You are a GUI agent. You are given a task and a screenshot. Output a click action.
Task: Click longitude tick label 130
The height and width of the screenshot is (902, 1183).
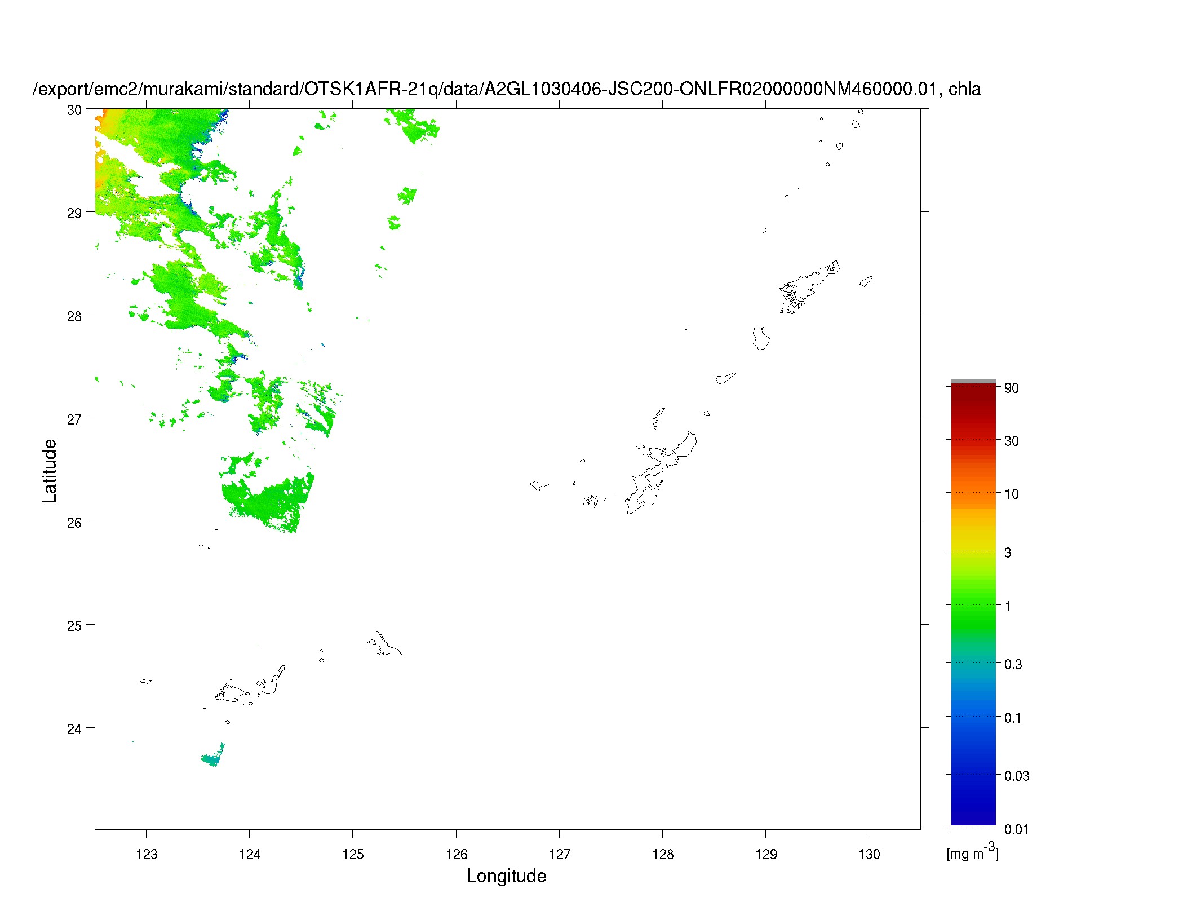point(869,854)
